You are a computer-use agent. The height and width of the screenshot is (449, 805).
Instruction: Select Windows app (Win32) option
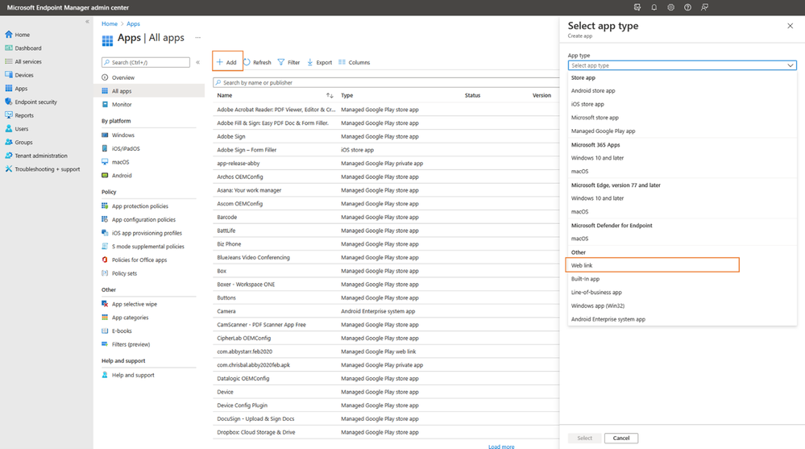point(598,306)
